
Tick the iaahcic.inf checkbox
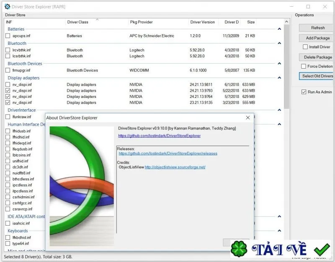point(8,223)
